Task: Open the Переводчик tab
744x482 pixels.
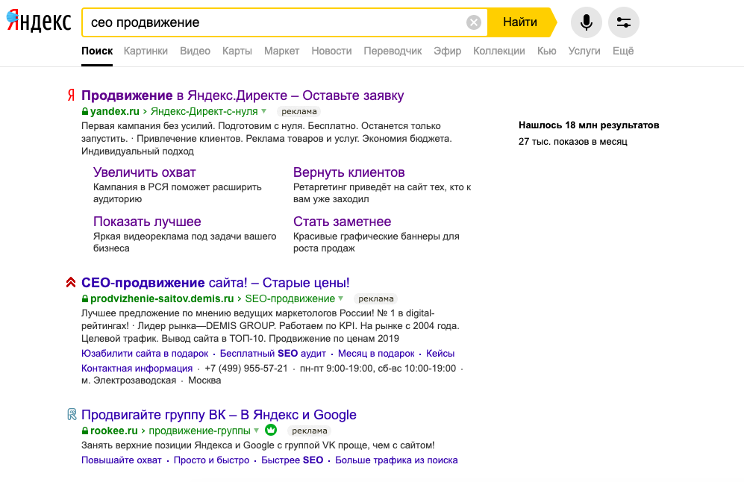Action: 393,51
